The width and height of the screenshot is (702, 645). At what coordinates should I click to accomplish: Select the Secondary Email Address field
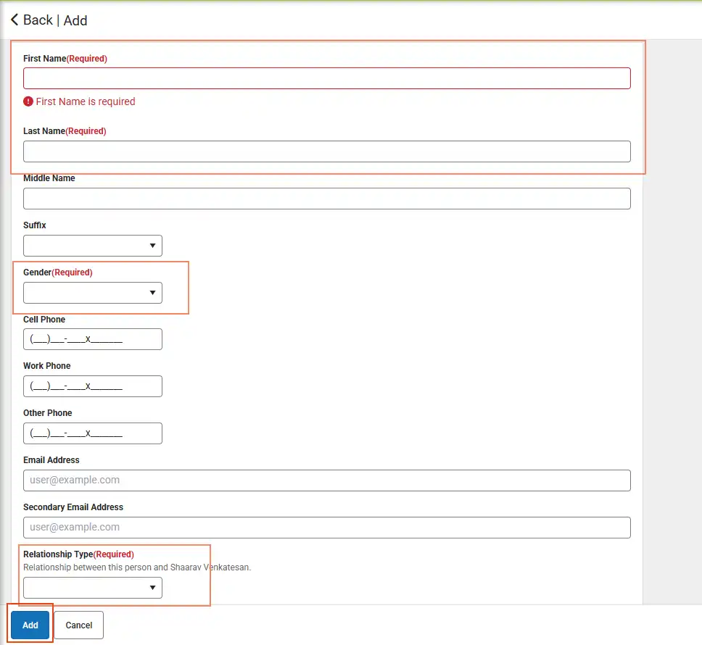click(x=327, y=528)
